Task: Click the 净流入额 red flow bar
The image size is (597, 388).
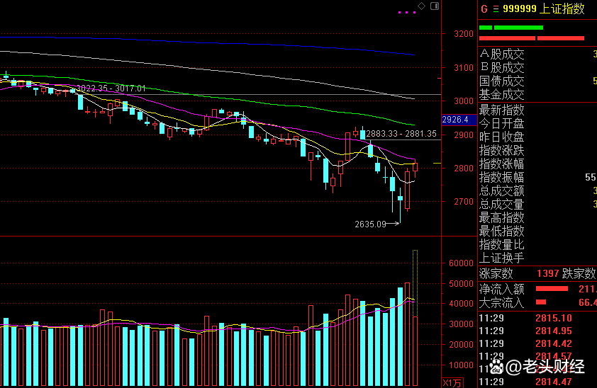Action: point(552,289)
